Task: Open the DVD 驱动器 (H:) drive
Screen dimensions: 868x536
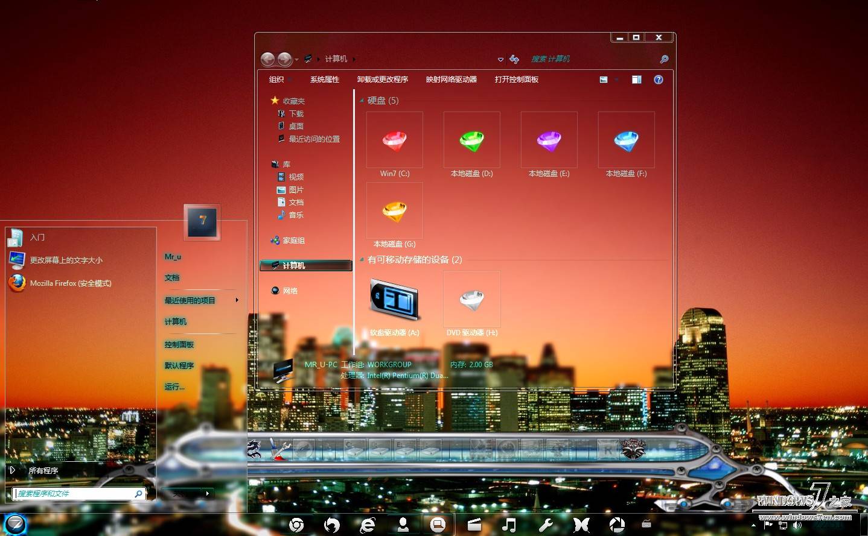Action: click(x=471, y=299)
